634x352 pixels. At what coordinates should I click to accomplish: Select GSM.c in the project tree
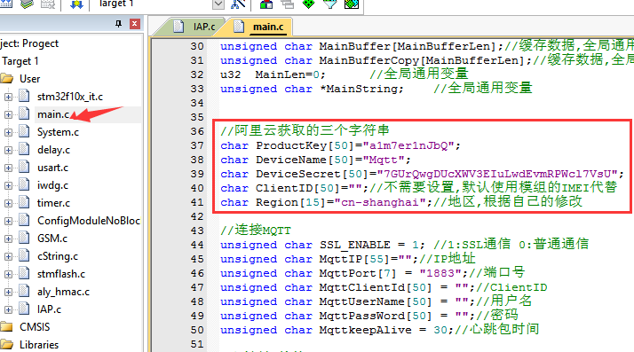pyautogui.click(x=52, y=239)
